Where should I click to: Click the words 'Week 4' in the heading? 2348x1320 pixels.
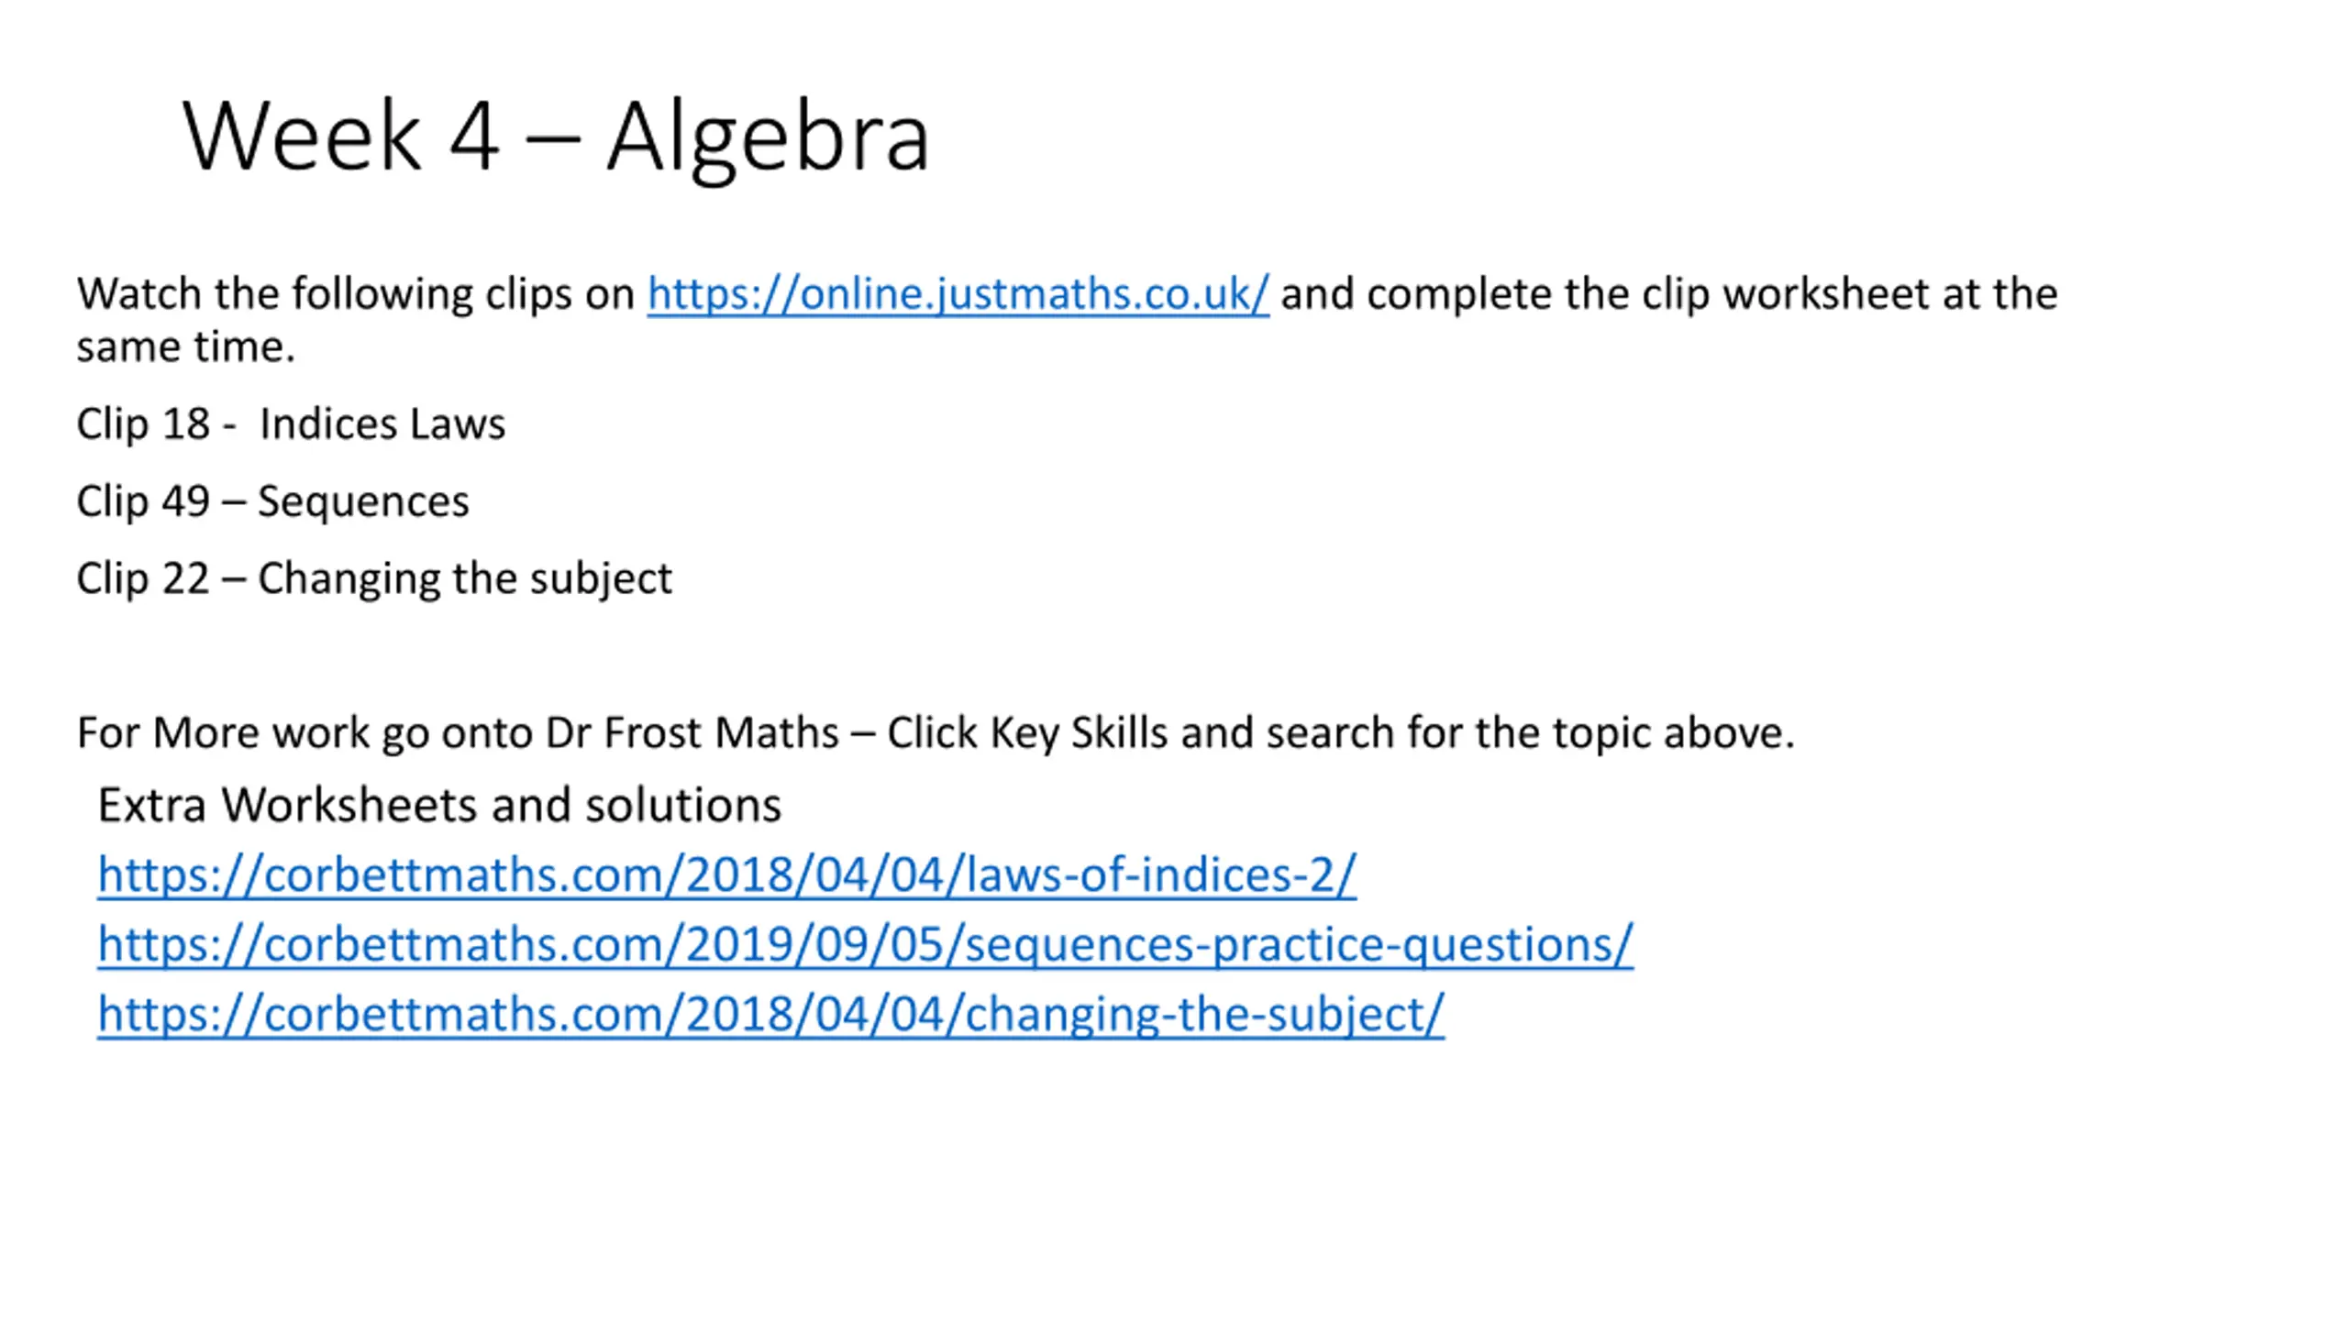[x=341, y=136]
